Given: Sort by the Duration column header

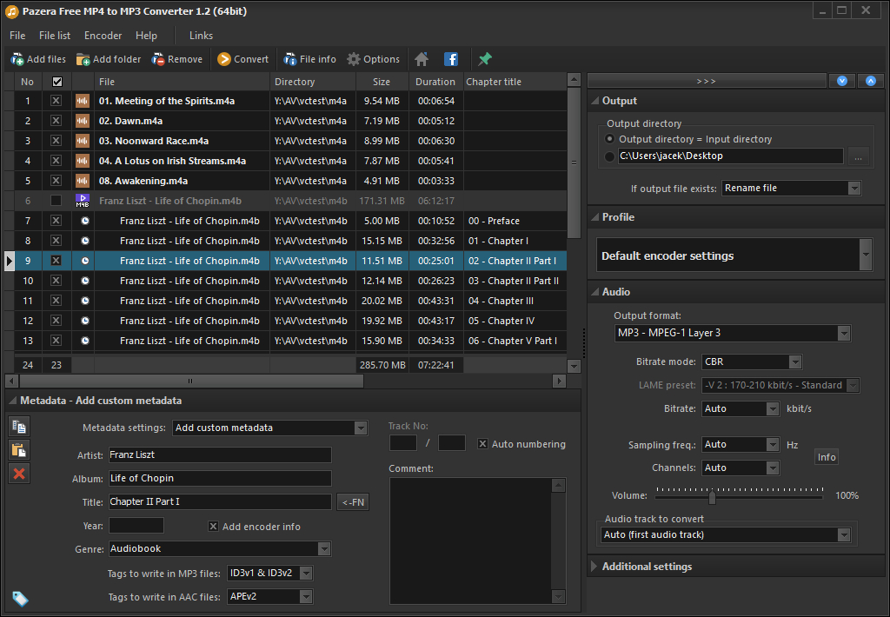Looking at the screenshot, I should [435, 82].
